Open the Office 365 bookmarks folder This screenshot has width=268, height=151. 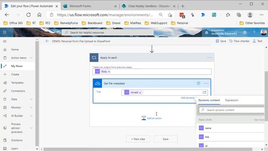[13, 23]
